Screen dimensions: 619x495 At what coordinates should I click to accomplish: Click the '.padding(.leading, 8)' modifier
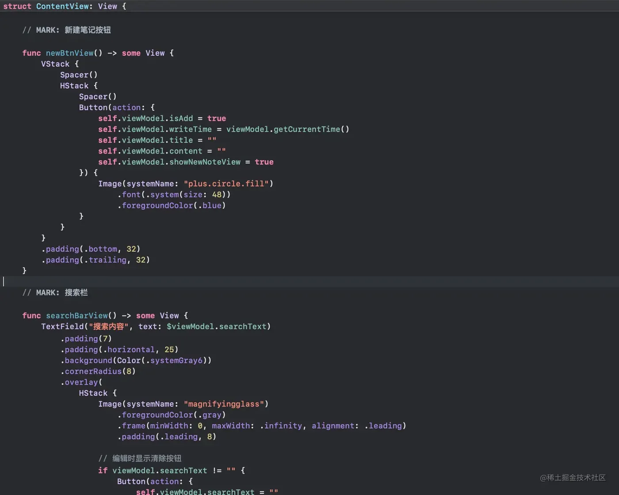167,437
